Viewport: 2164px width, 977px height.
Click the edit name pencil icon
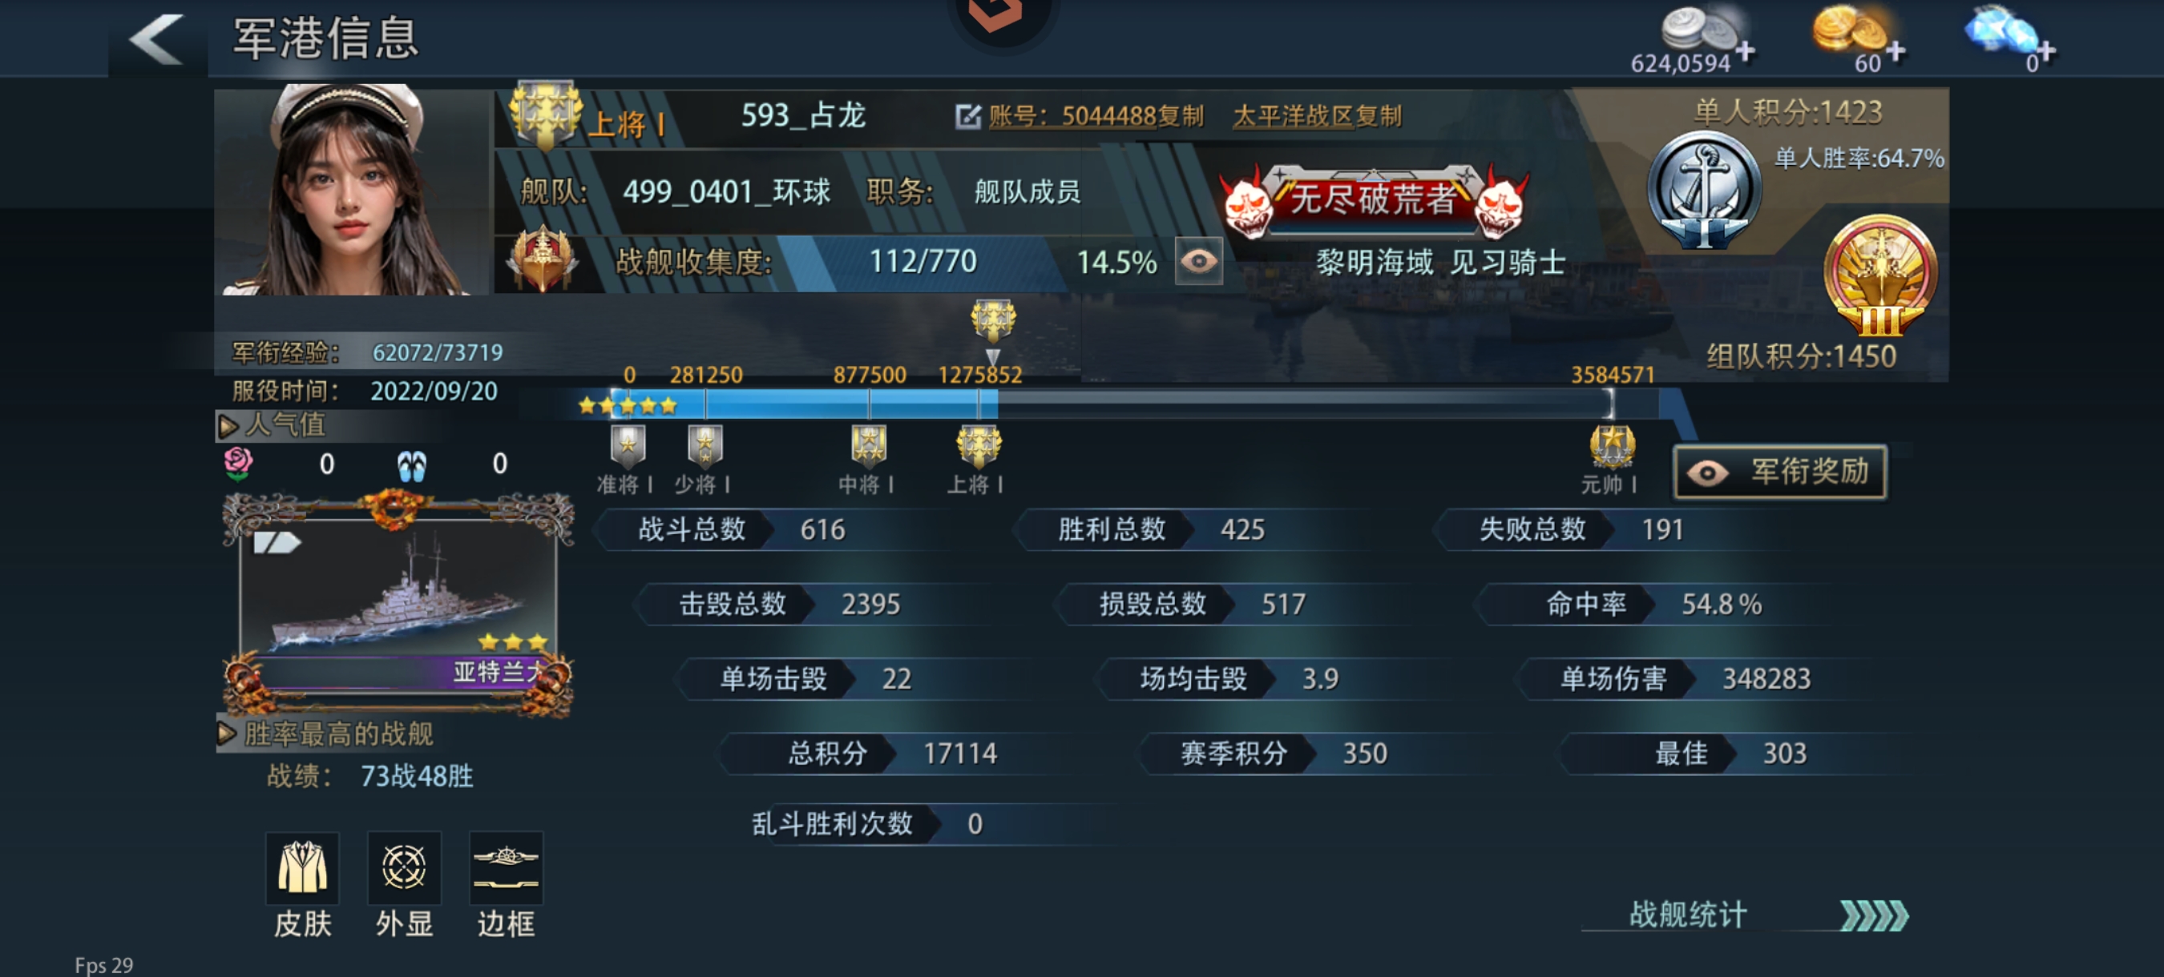[x=967, y=116]
